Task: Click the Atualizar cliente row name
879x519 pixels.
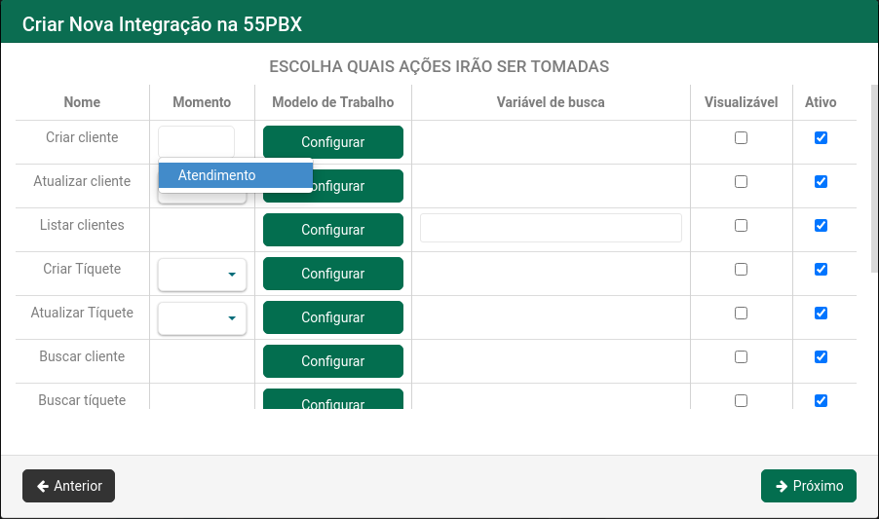Action: click(82, 181)
